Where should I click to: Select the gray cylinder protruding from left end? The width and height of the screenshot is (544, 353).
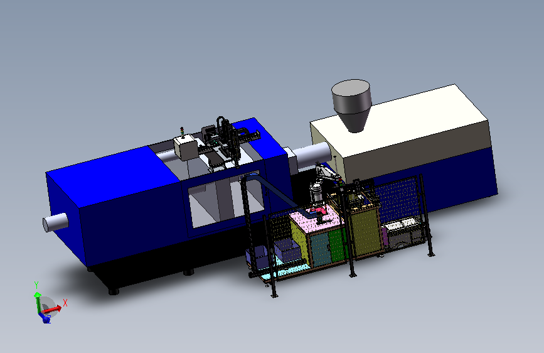pyautogui.click(x=55, y=222)
